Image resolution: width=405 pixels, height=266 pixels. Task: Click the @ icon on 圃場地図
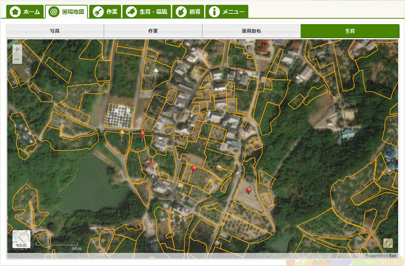coord(54,12)
